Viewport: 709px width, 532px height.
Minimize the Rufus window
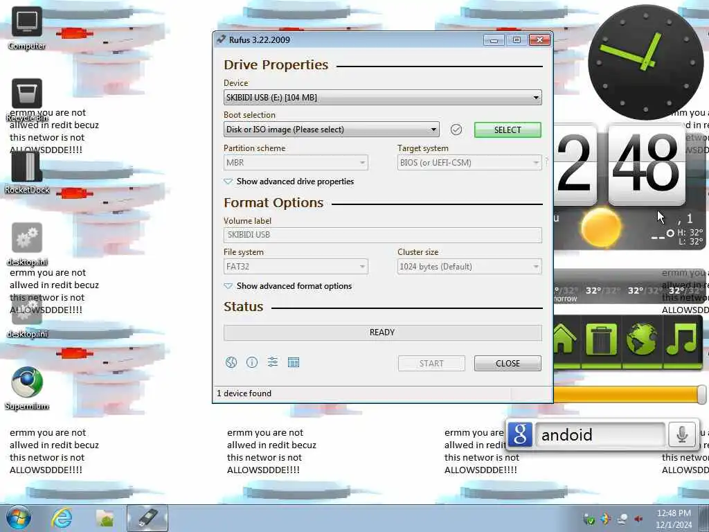pyautogui.click(x=494, y=40)
